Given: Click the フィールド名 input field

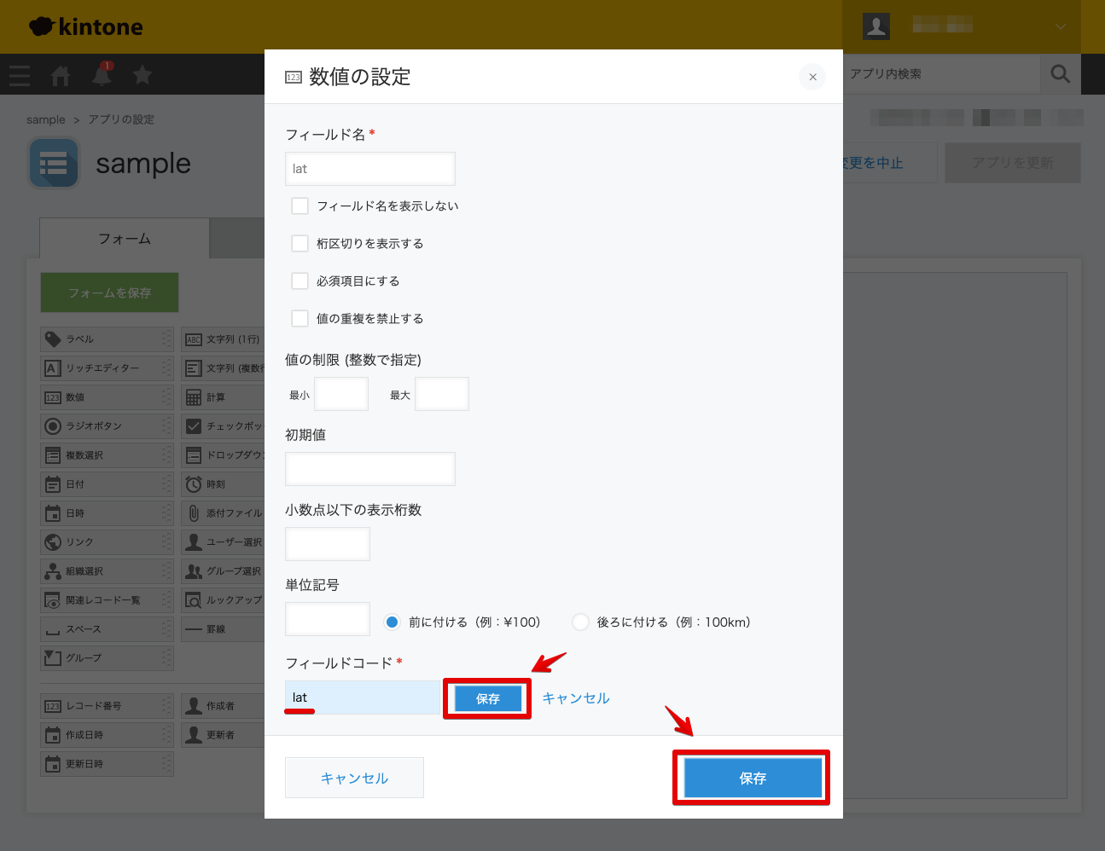Looking at the screenshot, I should pyautogui.click(x=370, y=169).
